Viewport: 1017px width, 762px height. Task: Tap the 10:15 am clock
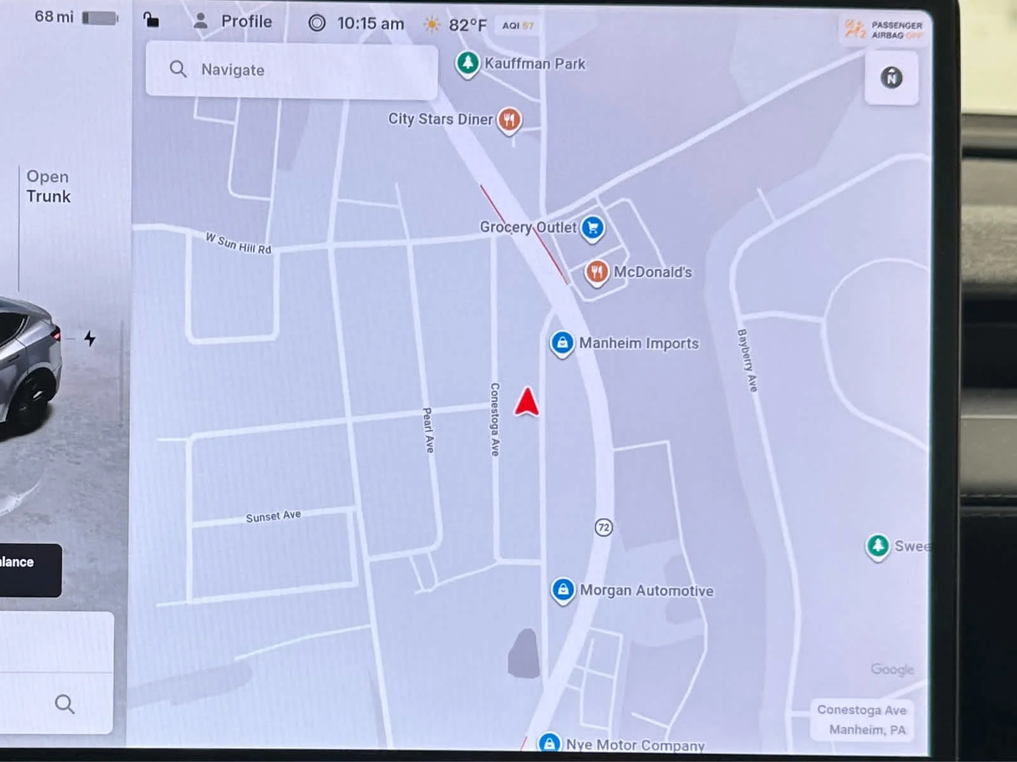(x=371, y=24)
